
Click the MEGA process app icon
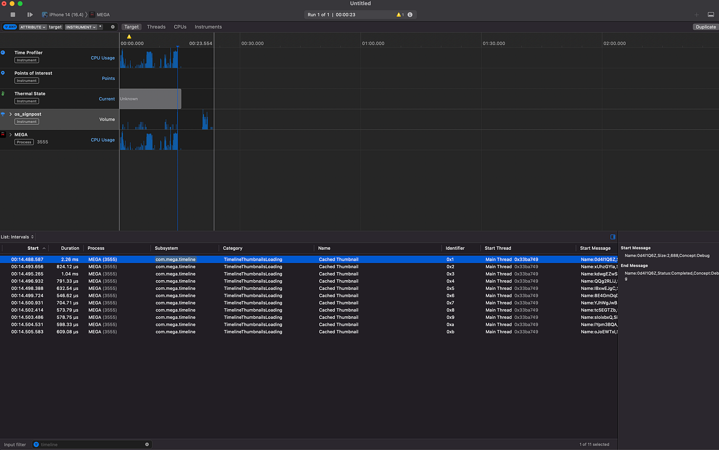4,135
